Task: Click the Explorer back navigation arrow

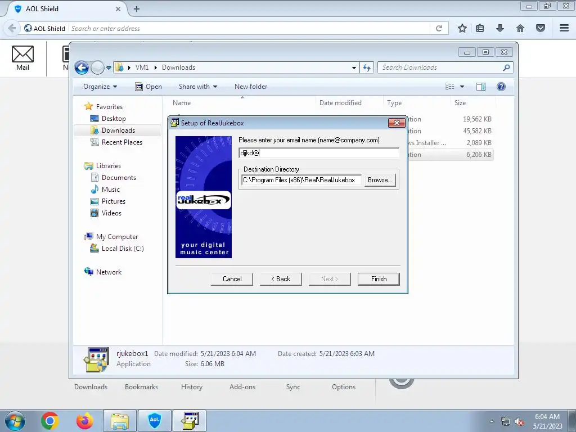Action: tap(82, 67)
